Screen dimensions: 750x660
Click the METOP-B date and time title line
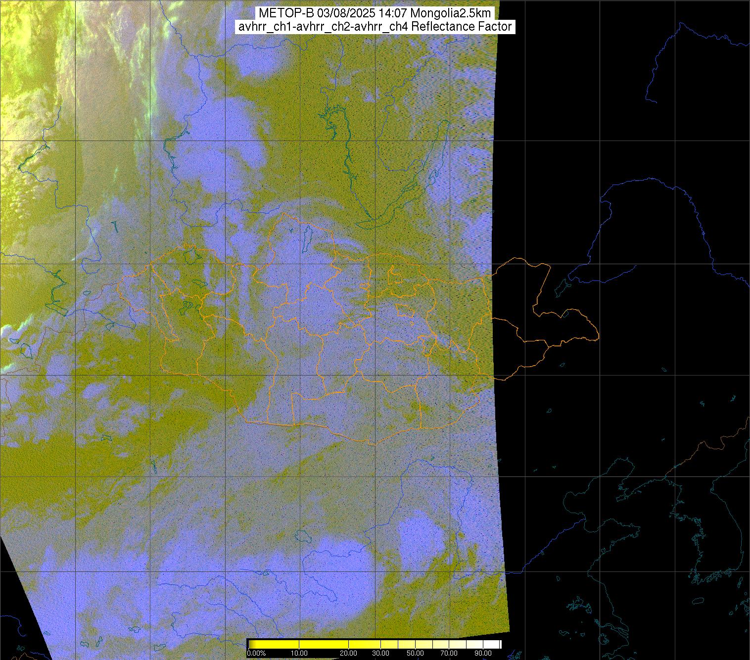tap(375, 13)
